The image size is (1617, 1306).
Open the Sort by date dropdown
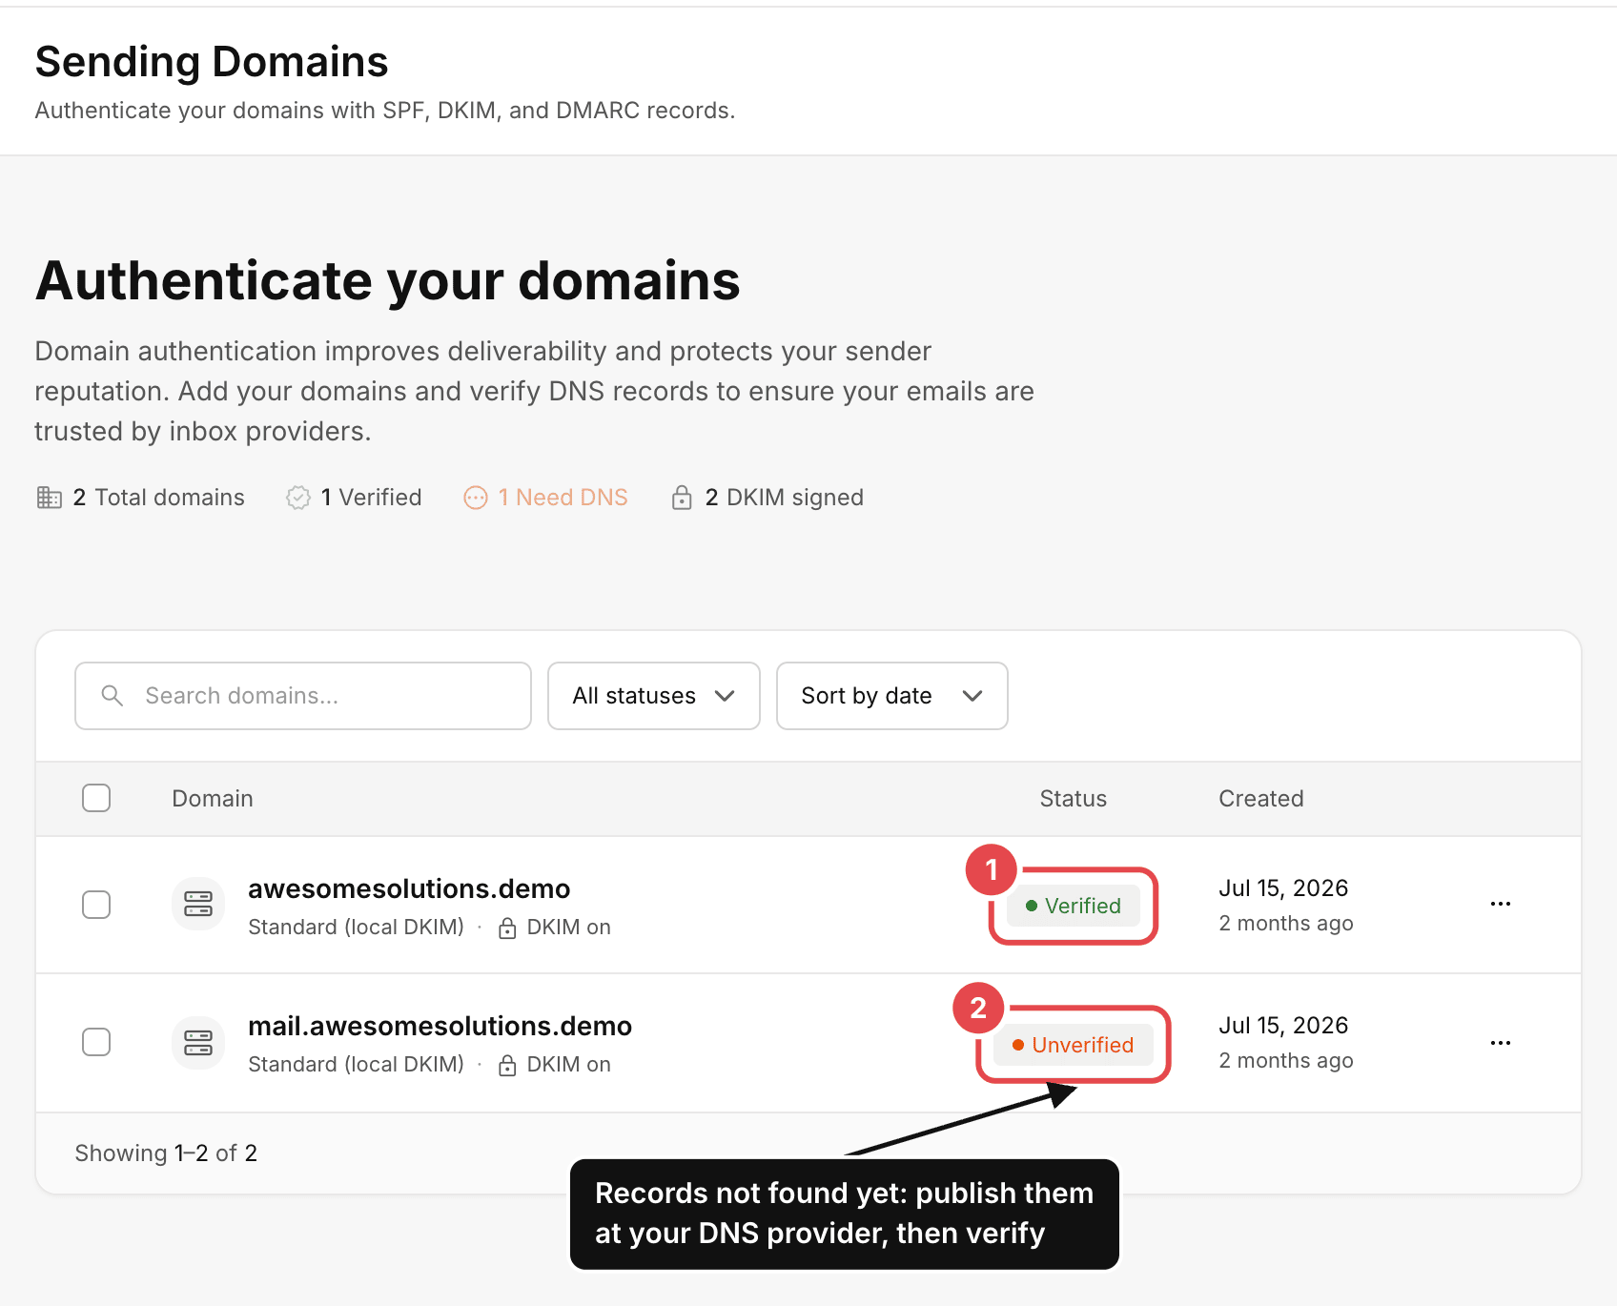[892, 696]
